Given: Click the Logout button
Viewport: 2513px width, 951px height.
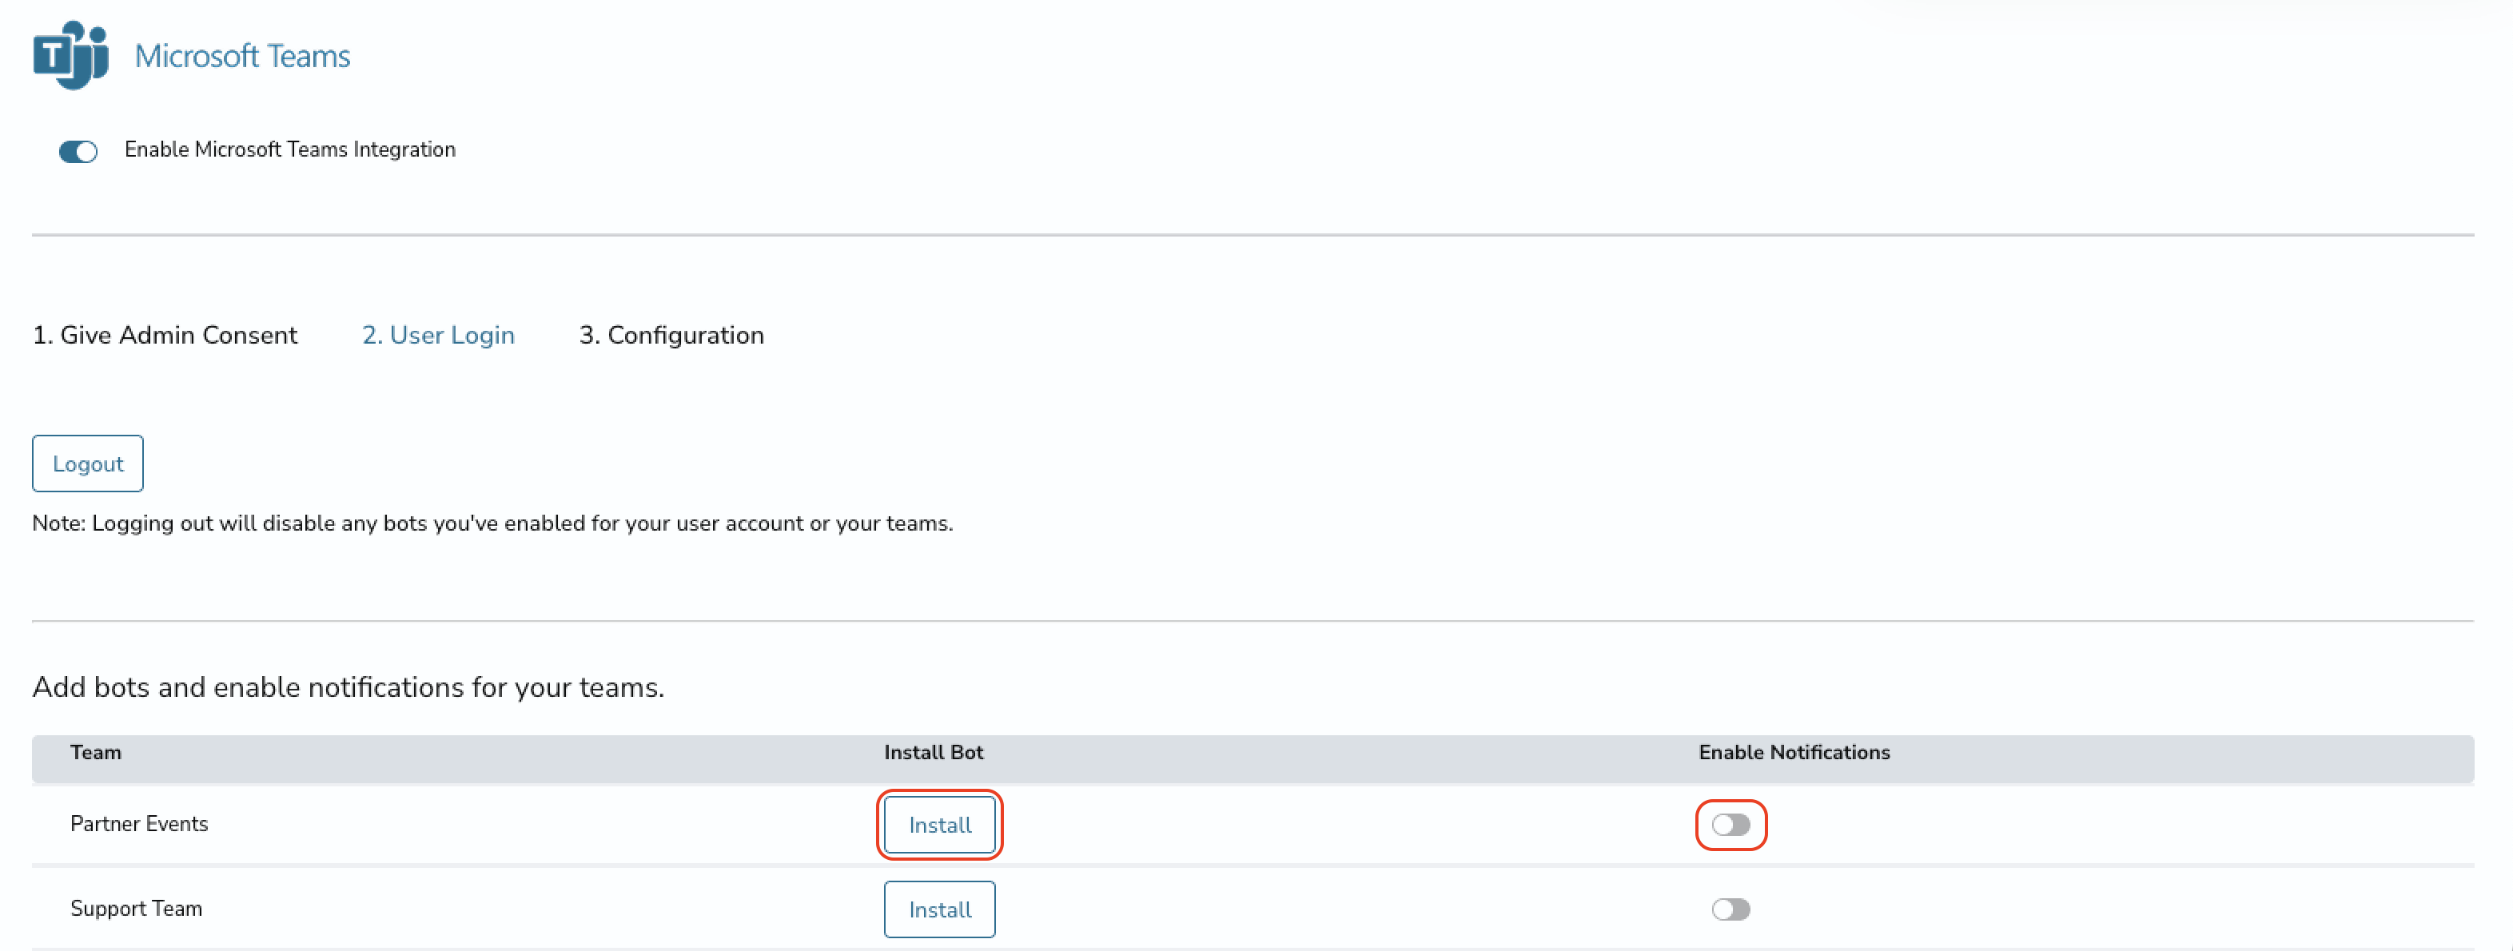Looking at the screenshot, I should point(88,464).
